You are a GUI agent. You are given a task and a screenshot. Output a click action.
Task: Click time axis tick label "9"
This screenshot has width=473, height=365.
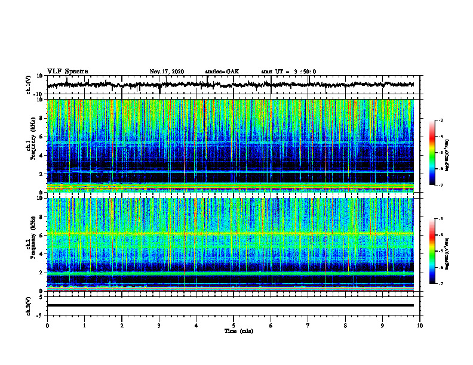pos(382,326)
